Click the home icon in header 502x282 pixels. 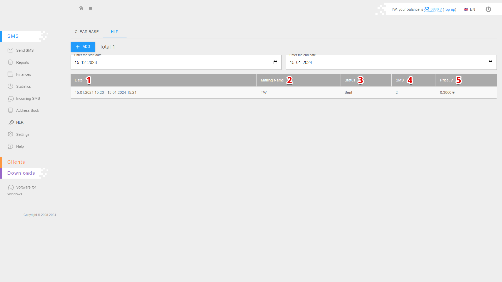pyautogui.click(x=81, y=8)
